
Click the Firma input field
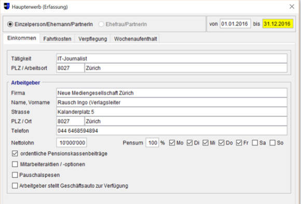(172, 93)
